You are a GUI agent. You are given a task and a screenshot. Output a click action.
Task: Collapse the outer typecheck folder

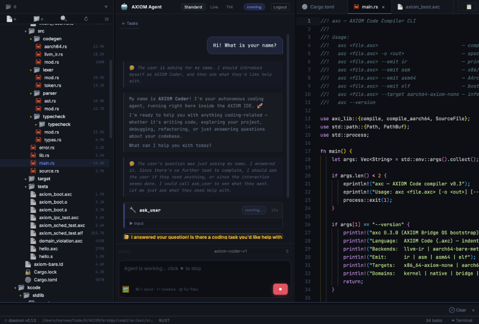(x=31, y=117)
